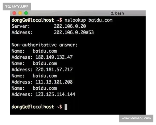Select the Server value 202.106.0.20
The height and width of the screenshot is (125, 156).
pos(70,26)
